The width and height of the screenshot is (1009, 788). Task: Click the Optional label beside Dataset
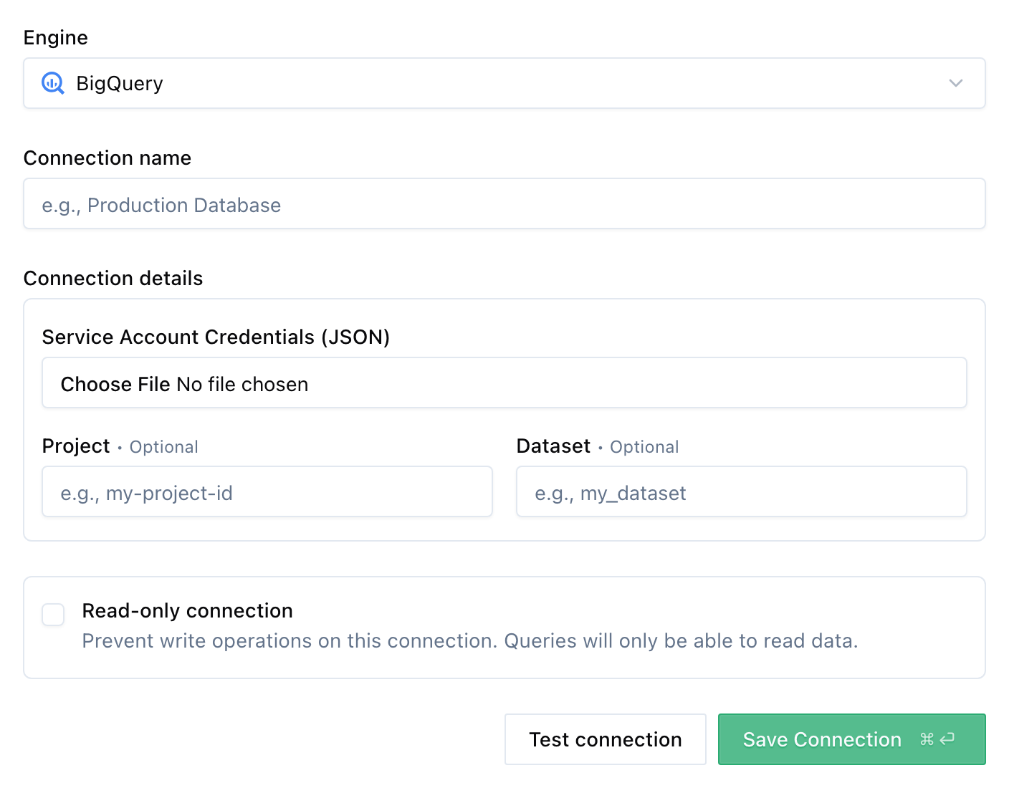(x=644, y=446)
